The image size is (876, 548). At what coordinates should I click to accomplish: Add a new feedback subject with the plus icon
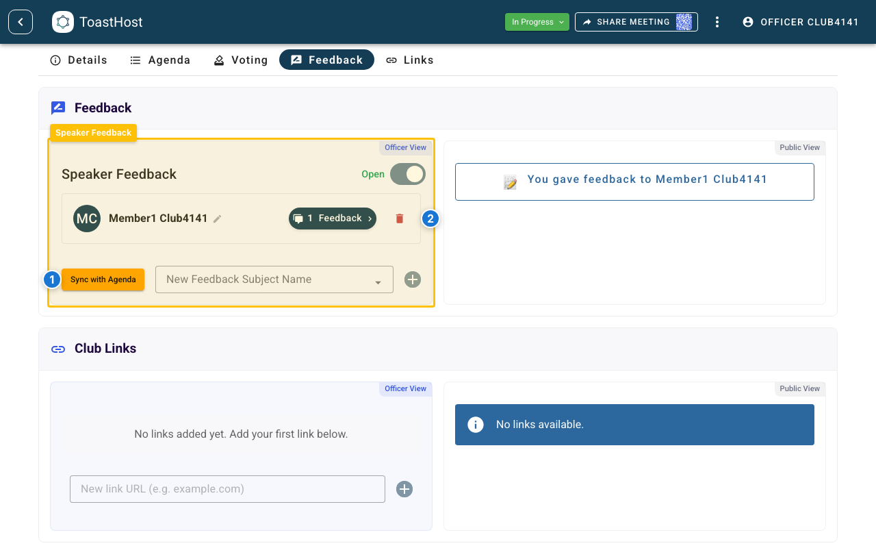[412, 279]
